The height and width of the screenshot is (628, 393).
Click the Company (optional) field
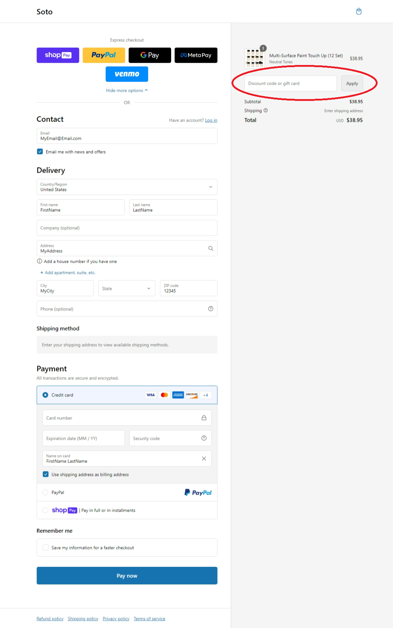[x=127, y=228]
